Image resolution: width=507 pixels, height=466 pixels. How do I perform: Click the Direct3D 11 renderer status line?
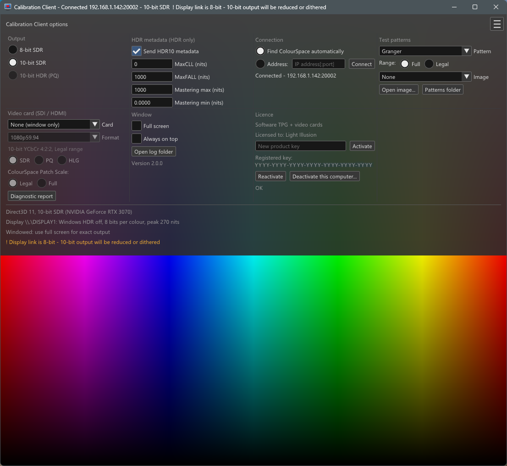click(69, 211)
